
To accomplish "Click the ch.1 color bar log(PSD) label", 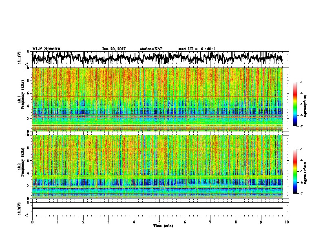I will [x=305, y=106].
